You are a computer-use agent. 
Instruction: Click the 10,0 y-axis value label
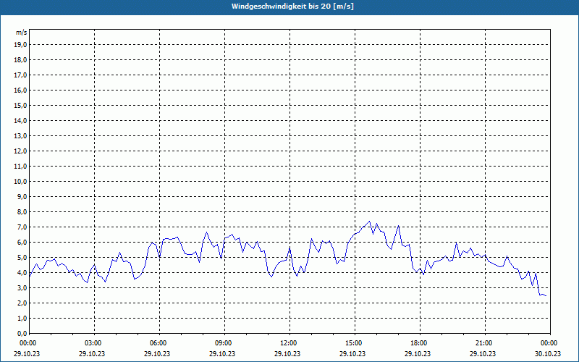[21, 182]
